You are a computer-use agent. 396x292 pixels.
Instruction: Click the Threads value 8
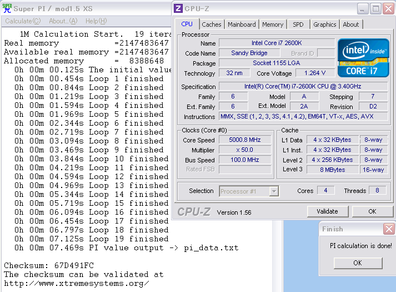click(377, 190)
